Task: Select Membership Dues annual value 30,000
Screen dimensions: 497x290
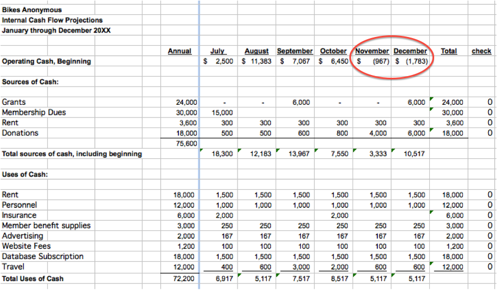Action: pyautogui.click(x=186, y=112)
